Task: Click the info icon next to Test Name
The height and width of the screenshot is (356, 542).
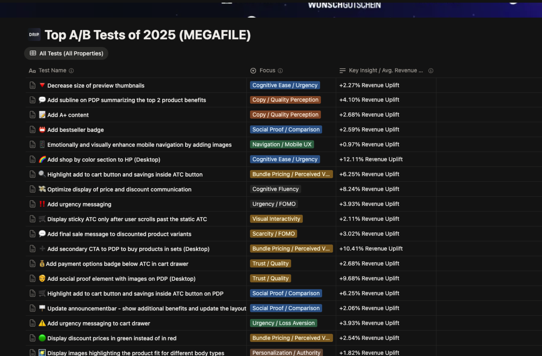Action: [x=71, y=70]
